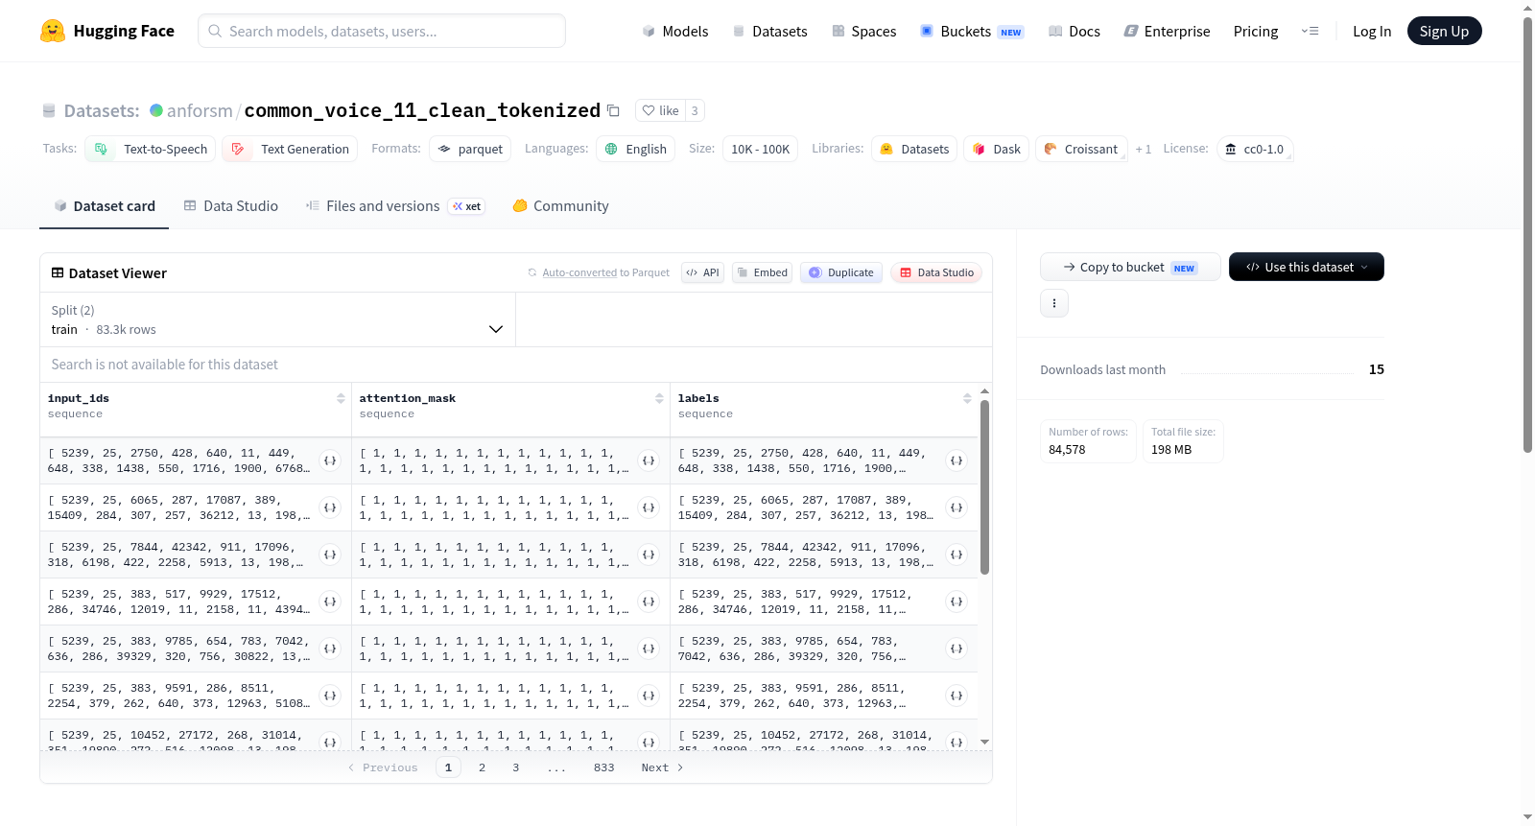Click the Embed button
Viewport: 1535px width, 826px height.
(763, 272)
